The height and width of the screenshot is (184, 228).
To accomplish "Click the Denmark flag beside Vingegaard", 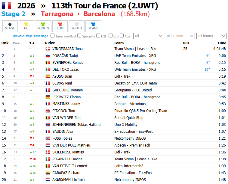I will 48,49.
